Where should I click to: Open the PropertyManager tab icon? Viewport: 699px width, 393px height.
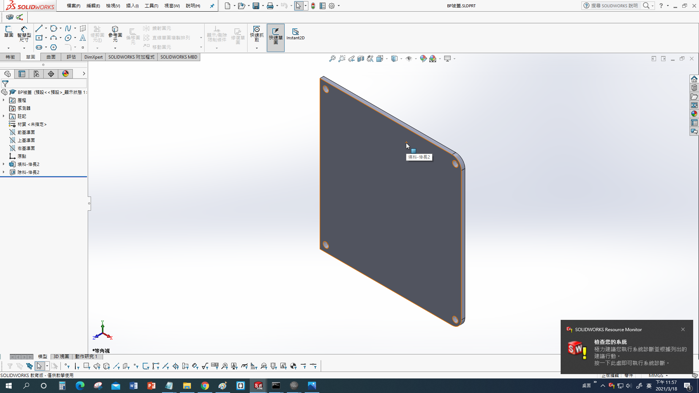pos(22,74)
